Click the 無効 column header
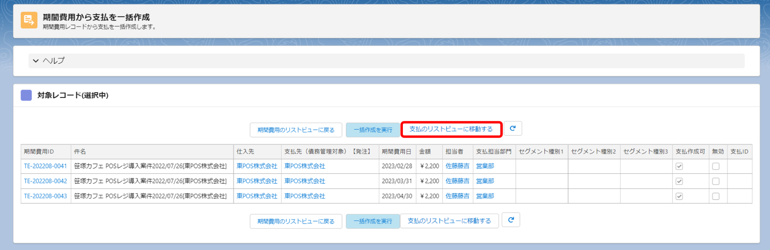Viewport: 770px width, 250px height. [718, 152]
